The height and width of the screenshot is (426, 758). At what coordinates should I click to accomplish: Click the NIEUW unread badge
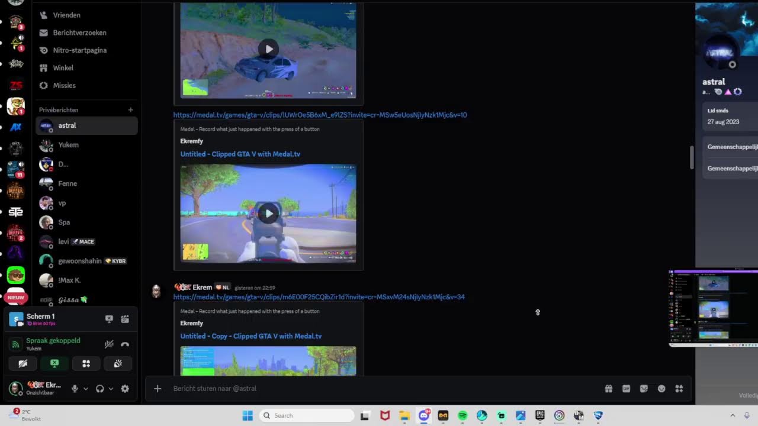pos(16,298)
